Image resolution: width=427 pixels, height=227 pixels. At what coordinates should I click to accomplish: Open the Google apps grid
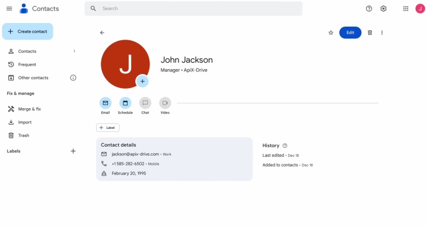(x=406, y=9)
